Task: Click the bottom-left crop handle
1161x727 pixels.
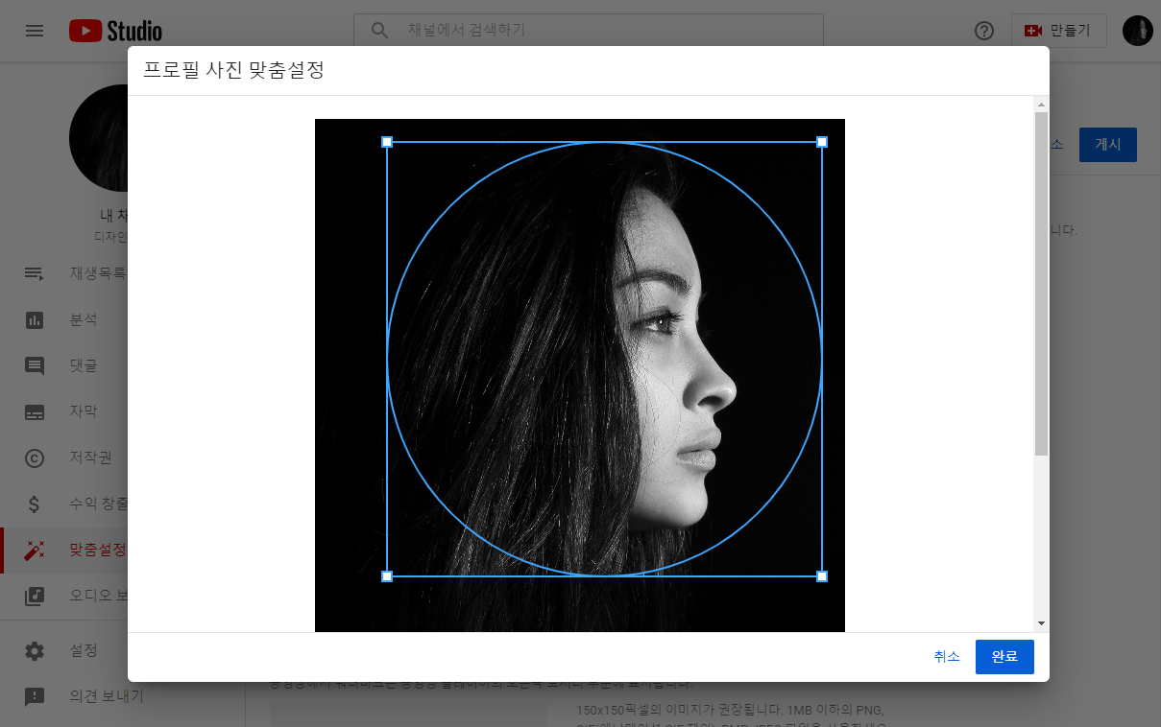Action: 387,576
